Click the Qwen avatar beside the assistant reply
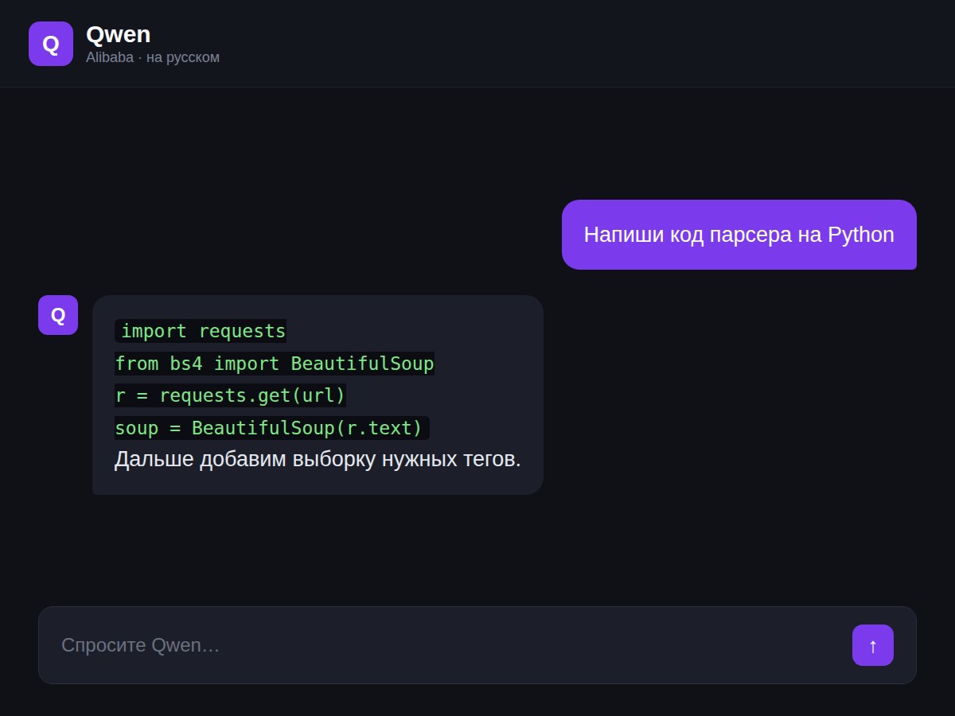This screenshot has width=955, height=716. tap(58, 315)
